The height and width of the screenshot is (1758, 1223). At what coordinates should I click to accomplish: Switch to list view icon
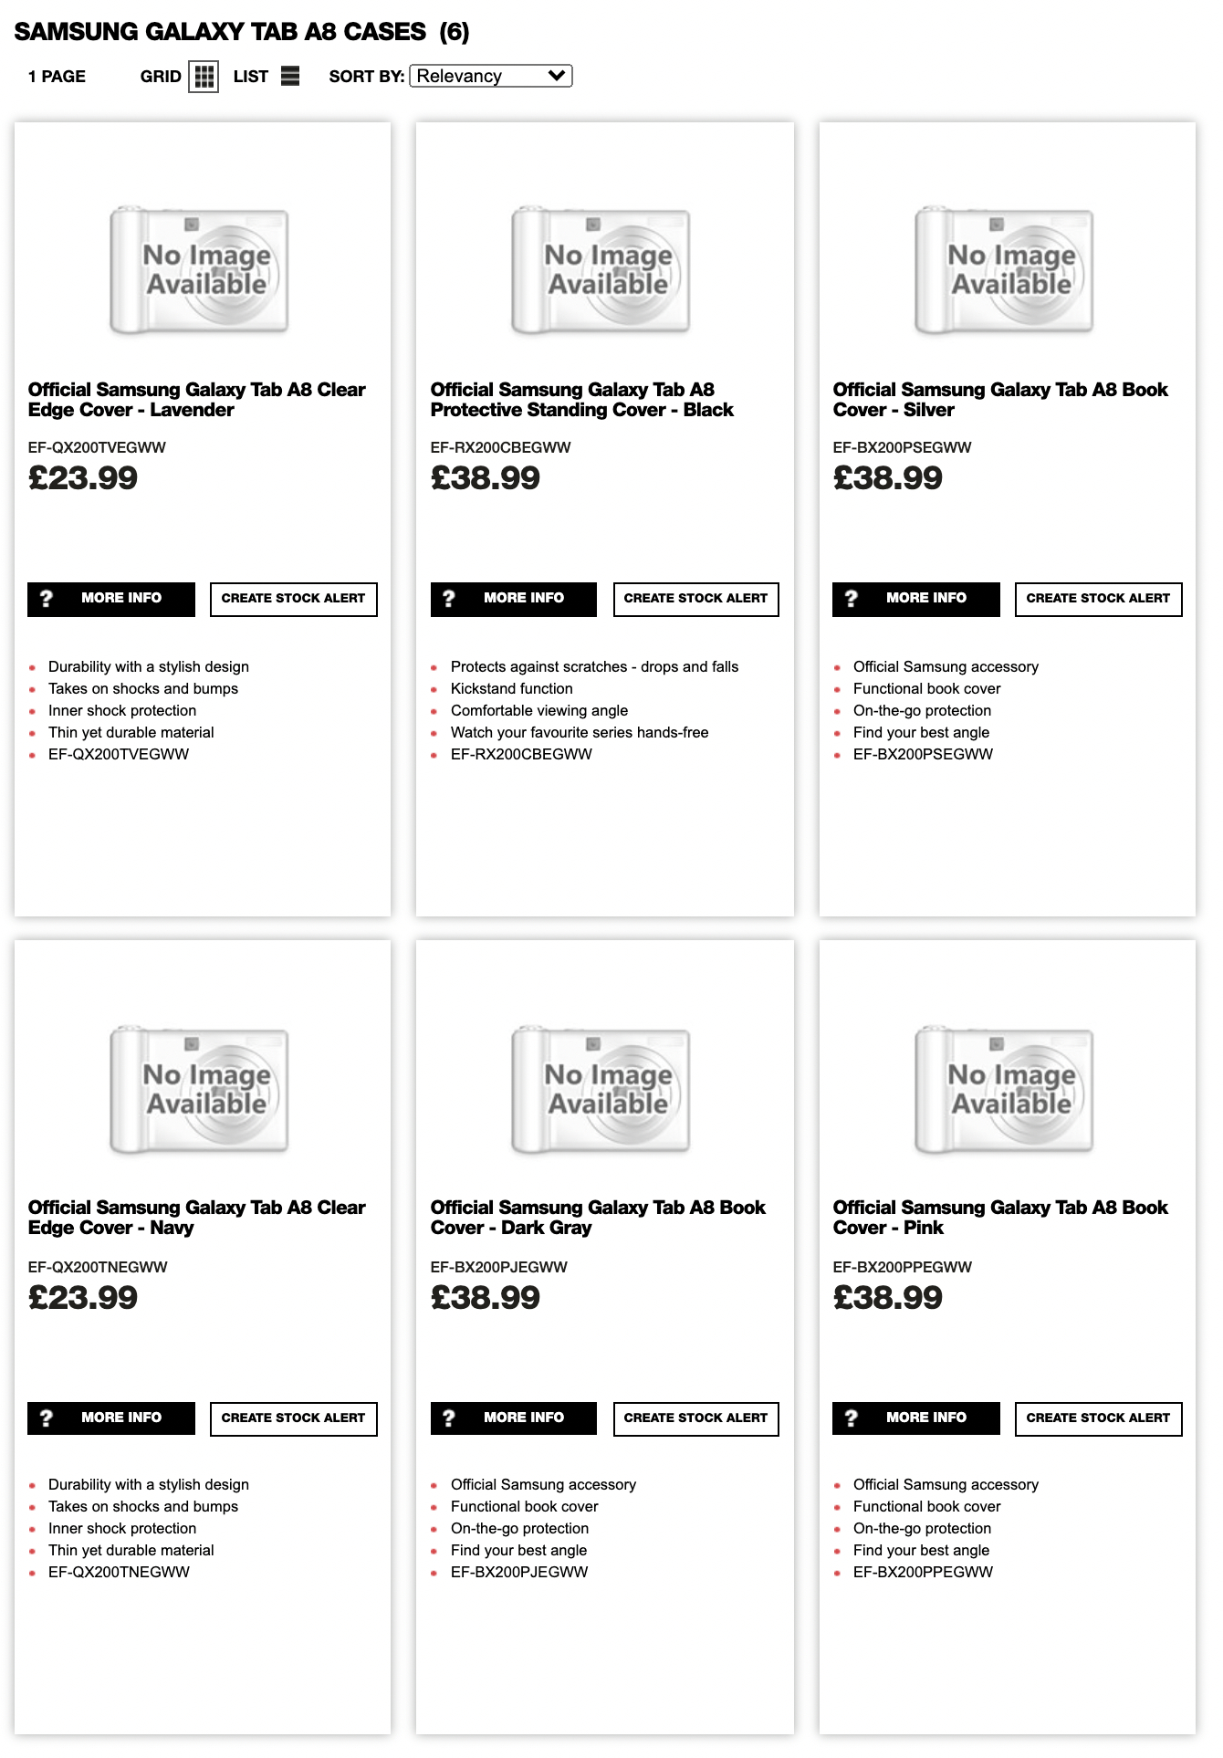(x=290, y=76)
